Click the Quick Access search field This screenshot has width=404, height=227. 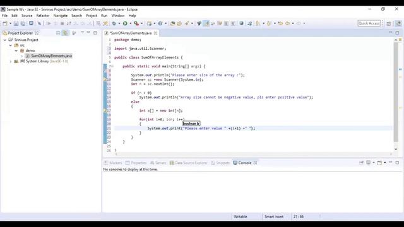tap(369, 23)
